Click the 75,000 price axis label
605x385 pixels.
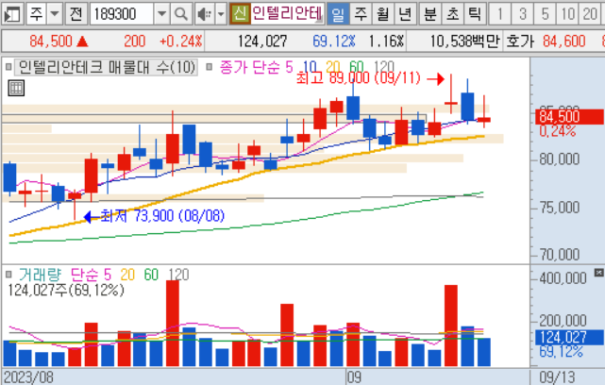[x=559, y=208]
